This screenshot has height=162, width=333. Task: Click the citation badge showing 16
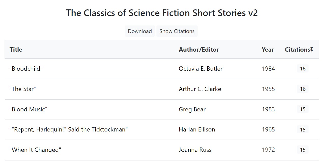tap(302, 89)
